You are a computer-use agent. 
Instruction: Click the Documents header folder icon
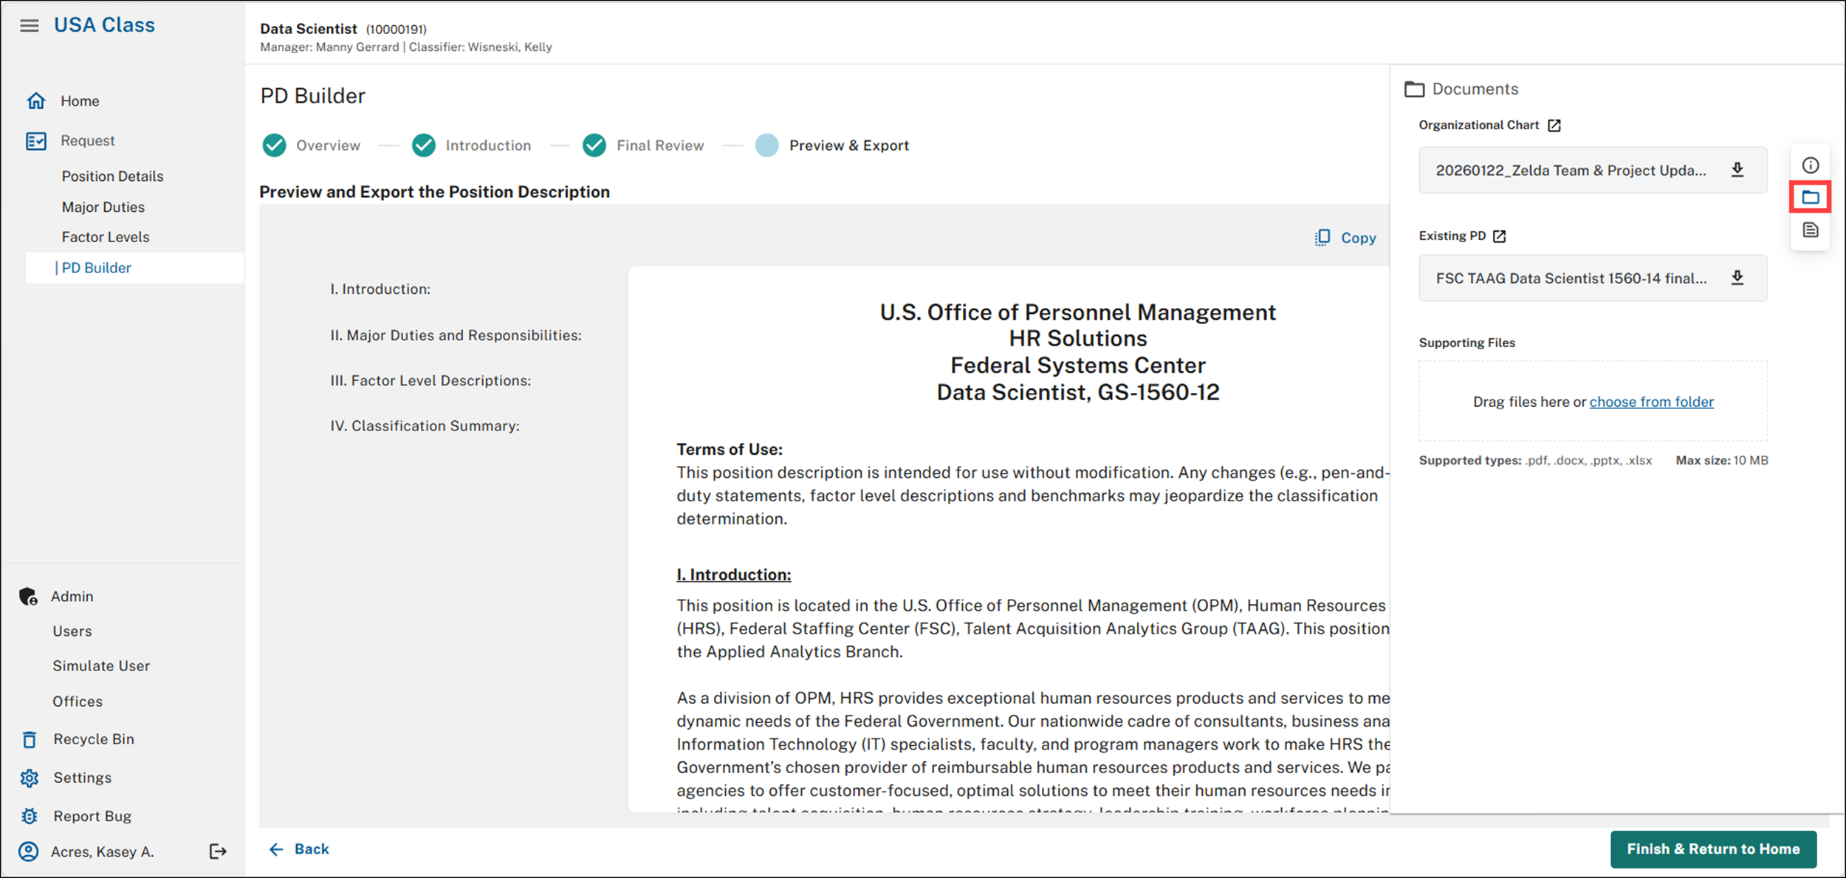tap(1414, 89)
